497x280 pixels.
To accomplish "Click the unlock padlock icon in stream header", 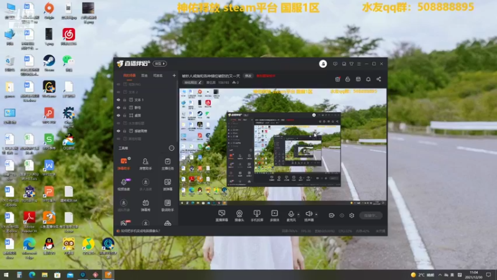I will click(348, 79).
